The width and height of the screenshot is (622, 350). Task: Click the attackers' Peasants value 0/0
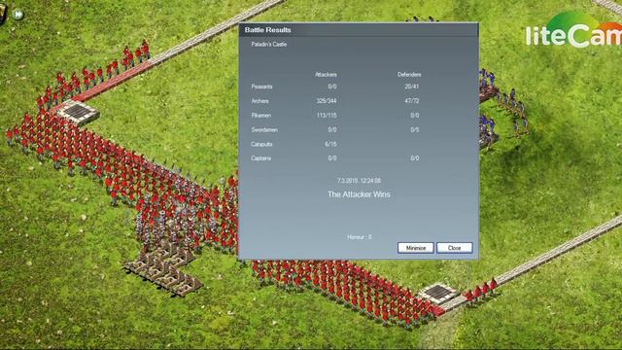[x=332, y=87]
